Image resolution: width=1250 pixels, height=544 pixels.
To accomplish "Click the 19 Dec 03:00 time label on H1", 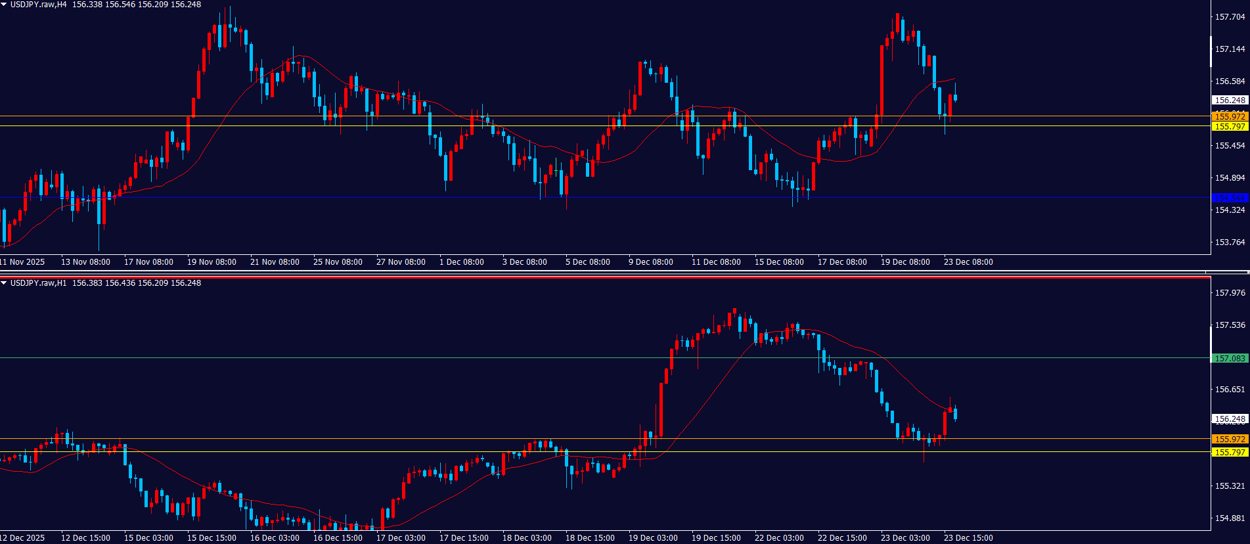I will pos(653,538).
